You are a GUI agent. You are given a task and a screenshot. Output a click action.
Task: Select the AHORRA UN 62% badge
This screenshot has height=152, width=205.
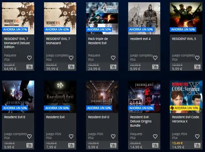pos(141,108)
